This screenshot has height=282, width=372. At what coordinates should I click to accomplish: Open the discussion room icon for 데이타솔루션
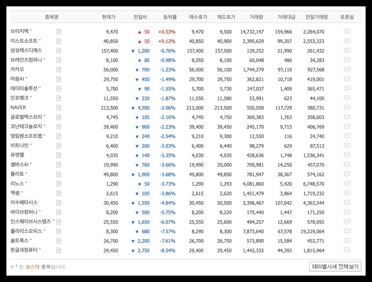coord(347,88)
